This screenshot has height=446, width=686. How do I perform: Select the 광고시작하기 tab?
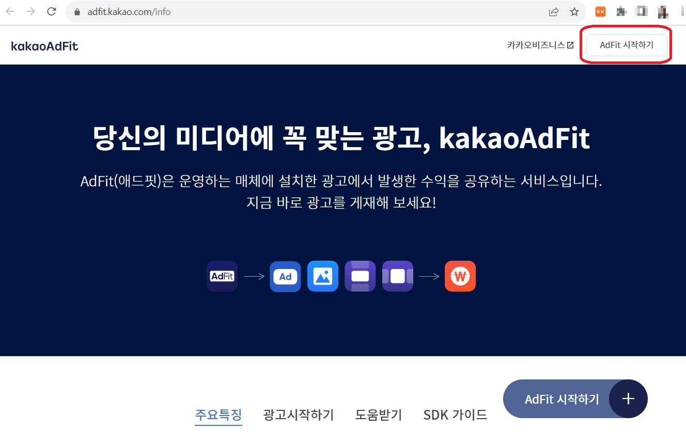298,415
